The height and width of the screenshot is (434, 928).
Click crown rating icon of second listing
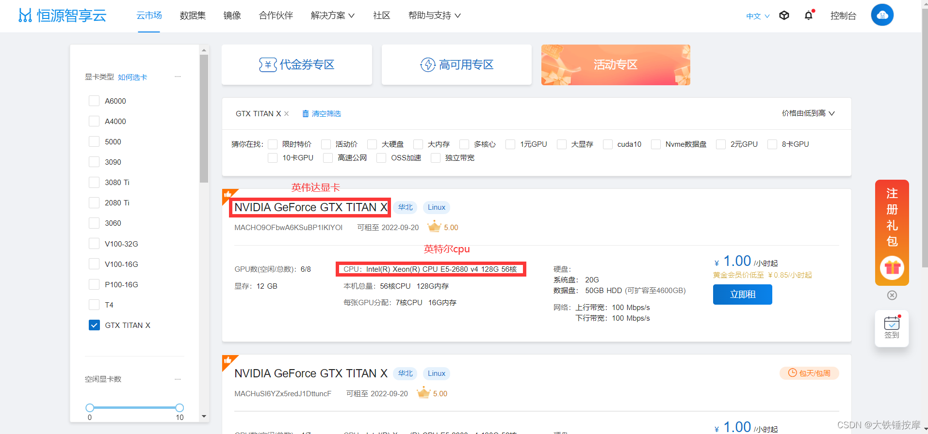click(423, 393)
